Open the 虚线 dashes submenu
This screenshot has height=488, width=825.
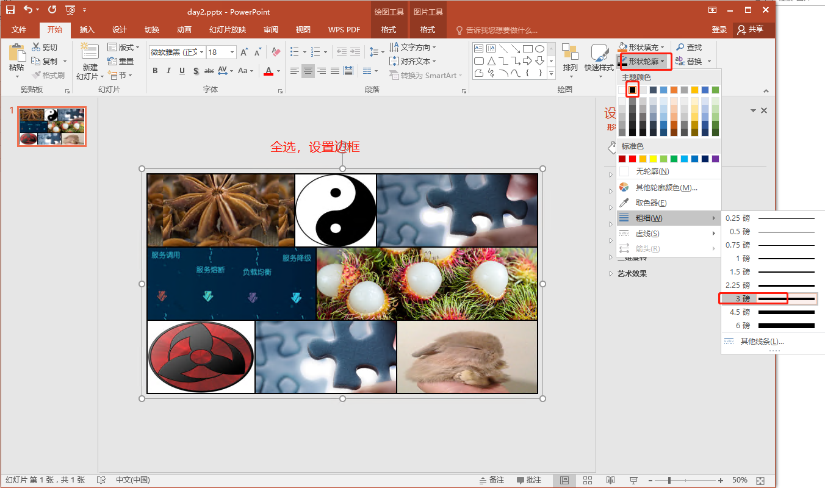click(669, 234)
